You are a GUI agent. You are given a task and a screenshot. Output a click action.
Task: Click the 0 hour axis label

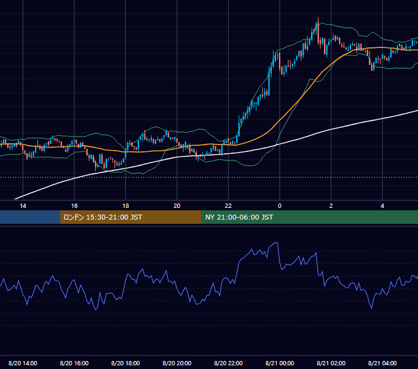pyautogui.click(x=280, y=206)
